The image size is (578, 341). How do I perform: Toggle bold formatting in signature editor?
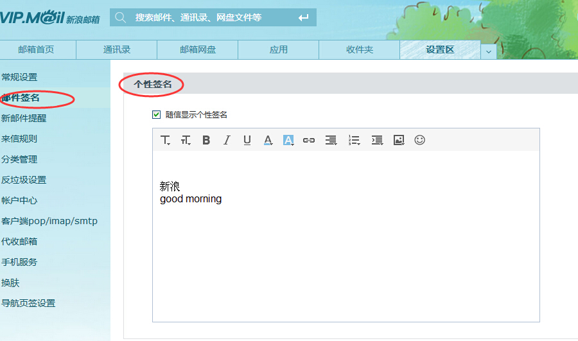[x=206, y=140]
